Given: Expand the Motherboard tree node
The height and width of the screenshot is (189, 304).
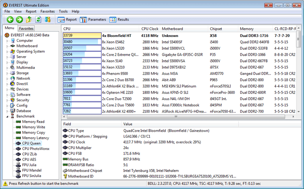Looking at the screenshot, I should [x=7, y=46].
